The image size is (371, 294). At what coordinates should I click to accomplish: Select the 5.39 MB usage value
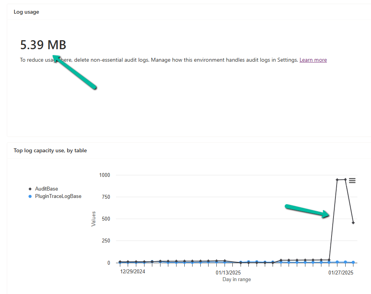click(43, 45)
